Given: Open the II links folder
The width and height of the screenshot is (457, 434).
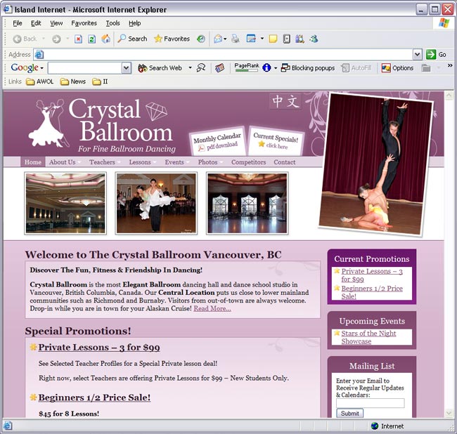Looking at the screenshot, I should tap(100, 81).
